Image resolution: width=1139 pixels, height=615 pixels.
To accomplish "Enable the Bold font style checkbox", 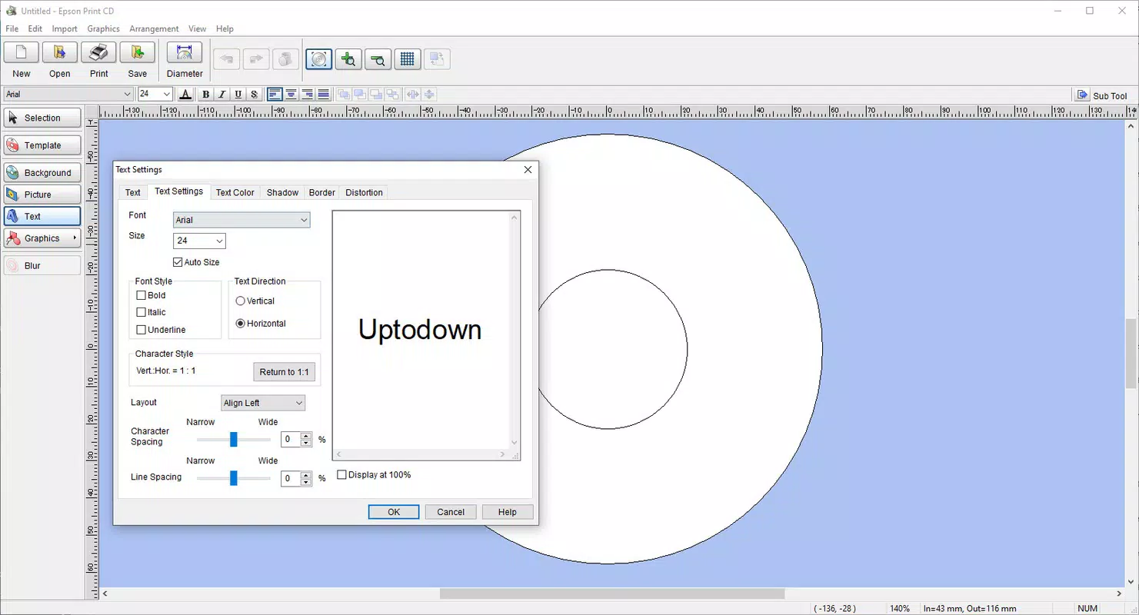I will click(x=141, y=295).
